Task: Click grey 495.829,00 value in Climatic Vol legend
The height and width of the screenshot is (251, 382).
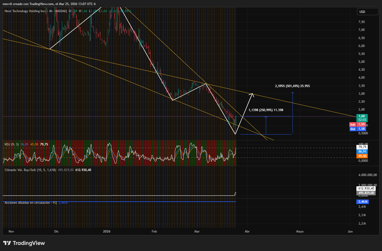Action: click(x=66, y=170)
